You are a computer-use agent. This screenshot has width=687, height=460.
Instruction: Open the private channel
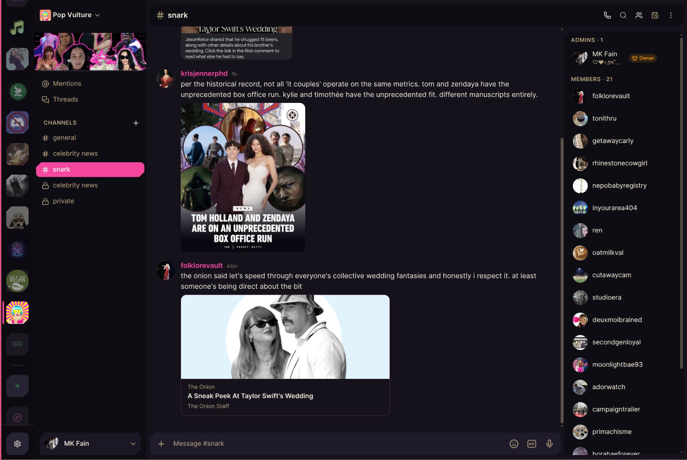coord(90,201)
